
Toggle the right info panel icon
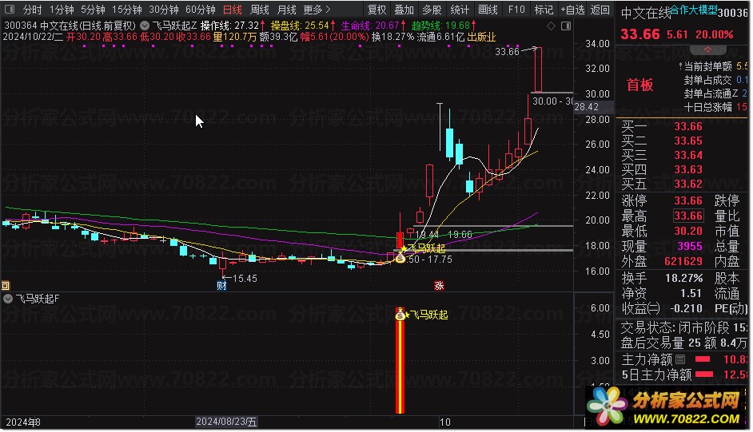point(566,26)
